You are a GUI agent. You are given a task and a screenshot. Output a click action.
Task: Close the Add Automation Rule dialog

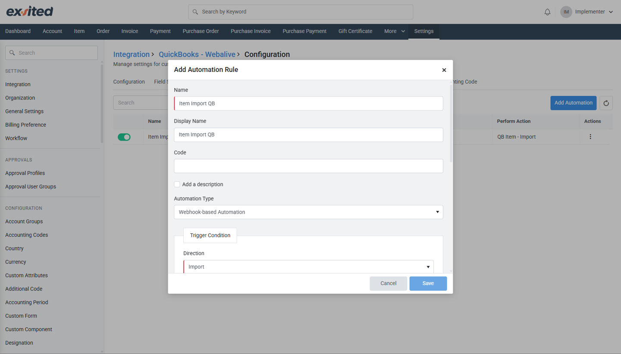point(444,70)
